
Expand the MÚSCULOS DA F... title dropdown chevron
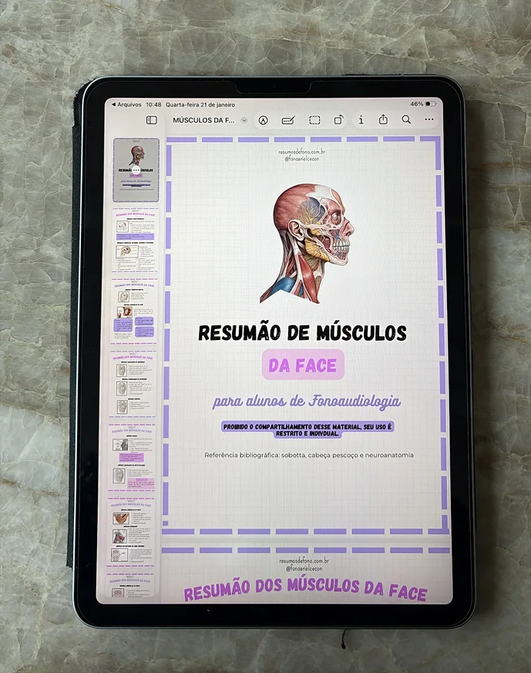pyautogui.click(x=244, y=120)
